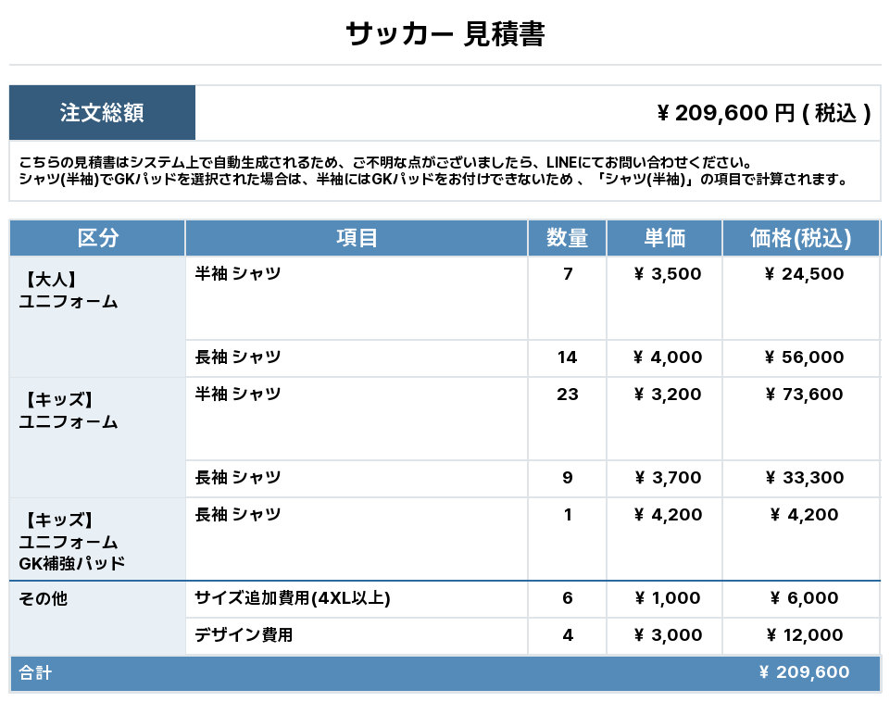The width and height of the screenshot is (890, 702).
Task: Click the サッカー 見積書 page title
Action: click(x=445, y=34)
